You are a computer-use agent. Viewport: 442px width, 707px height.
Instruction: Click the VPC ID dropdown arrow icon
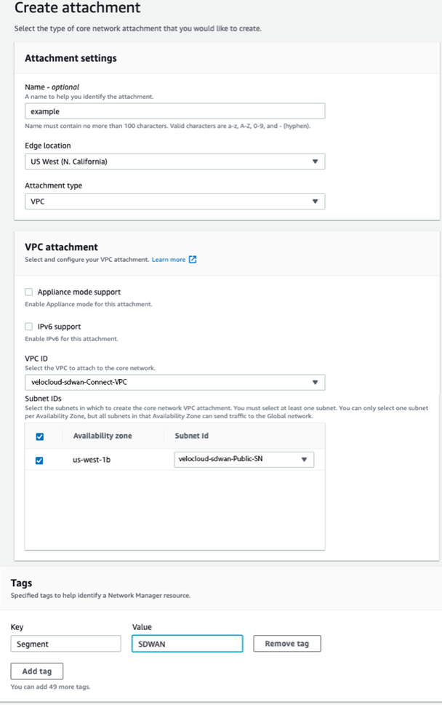315,383
